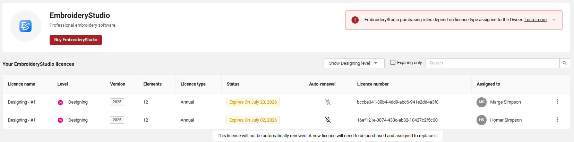Click auto-renewal off icon for Homer Simpson
This screenshot has height=142, width=574.
point(328,120)
